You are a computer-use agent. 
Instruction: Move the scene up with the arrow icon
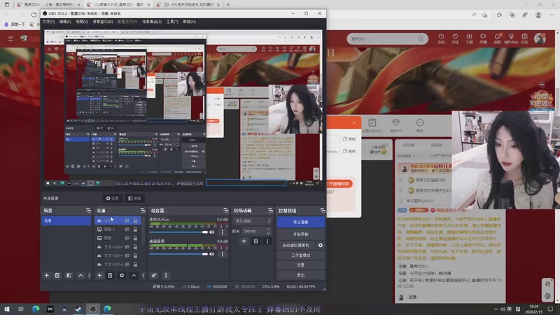coord(80,275)
